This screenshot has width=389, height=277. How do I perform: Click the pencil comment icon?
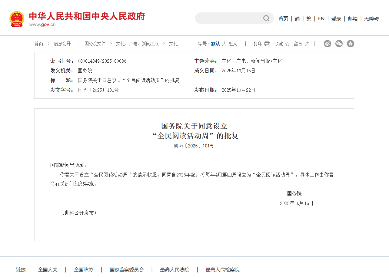click(x=307, y=44)
